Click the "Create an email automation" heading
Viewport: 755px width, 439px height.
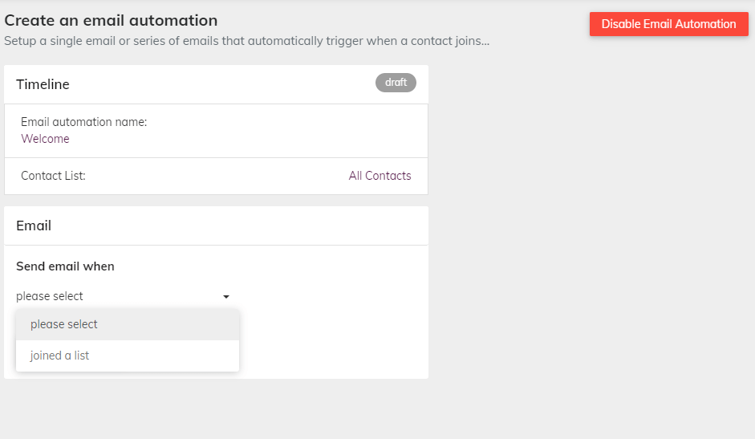pos(112,20)
